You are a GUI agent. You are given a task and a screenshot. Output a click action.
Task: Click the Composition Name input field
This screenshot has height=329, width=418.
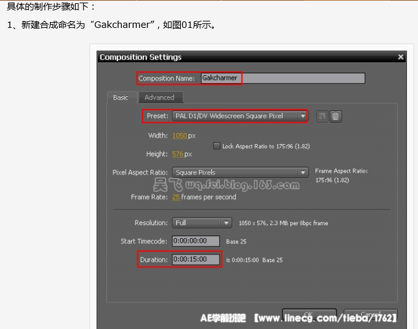point(283,78)
